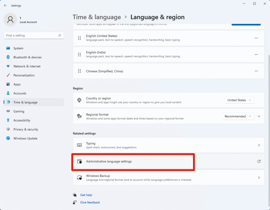
Task: Open the Country or region dropdown
Action: pos(239,100)
